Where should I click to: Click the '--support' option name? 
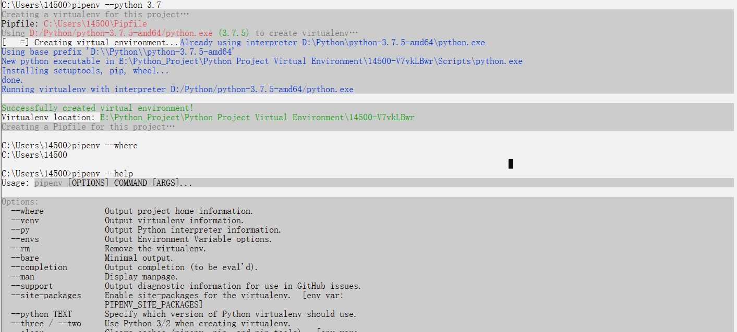[32, 286]
